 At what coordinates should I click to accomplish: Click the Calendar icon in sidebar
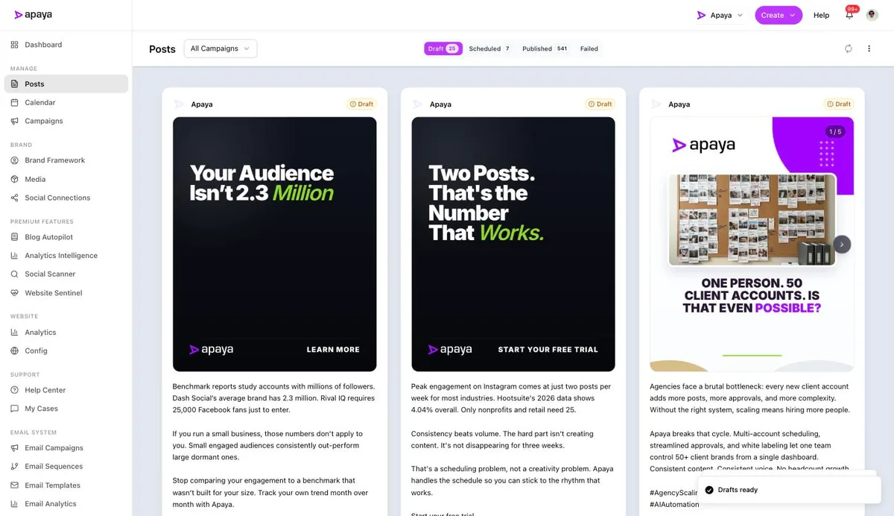coord(14,102)
